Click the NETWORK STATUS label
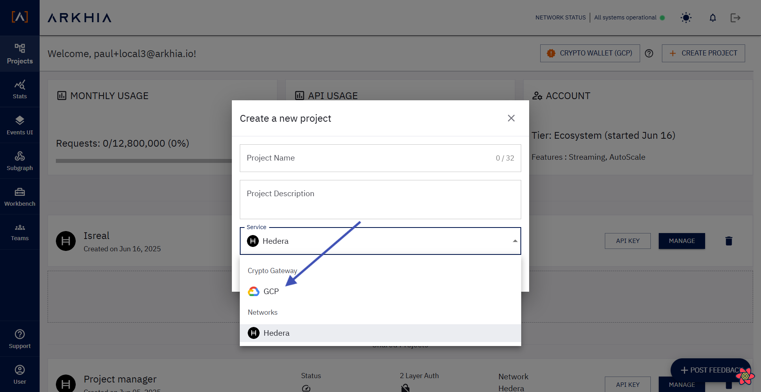This screenshot has height=392, width=761. (x=560, y=17)
